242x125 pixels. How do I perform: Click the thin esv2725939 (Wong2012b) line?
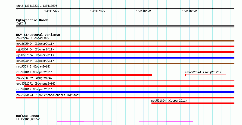click(125, 80)
